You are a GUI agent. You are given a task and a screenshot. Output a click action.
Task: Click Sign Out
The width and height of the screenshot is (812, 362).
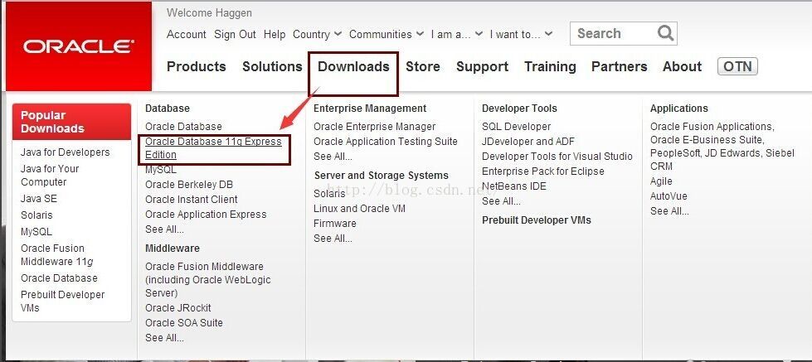(x=235, y=34)
